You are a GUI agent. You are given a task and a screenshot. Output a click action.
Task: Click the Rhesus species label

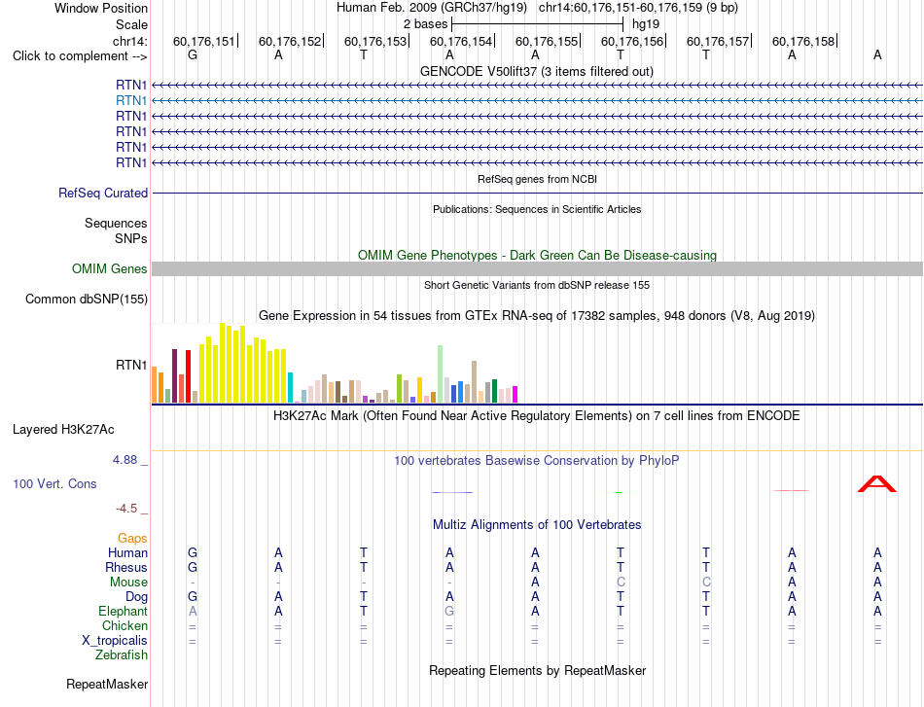click(x=126, y=567)
